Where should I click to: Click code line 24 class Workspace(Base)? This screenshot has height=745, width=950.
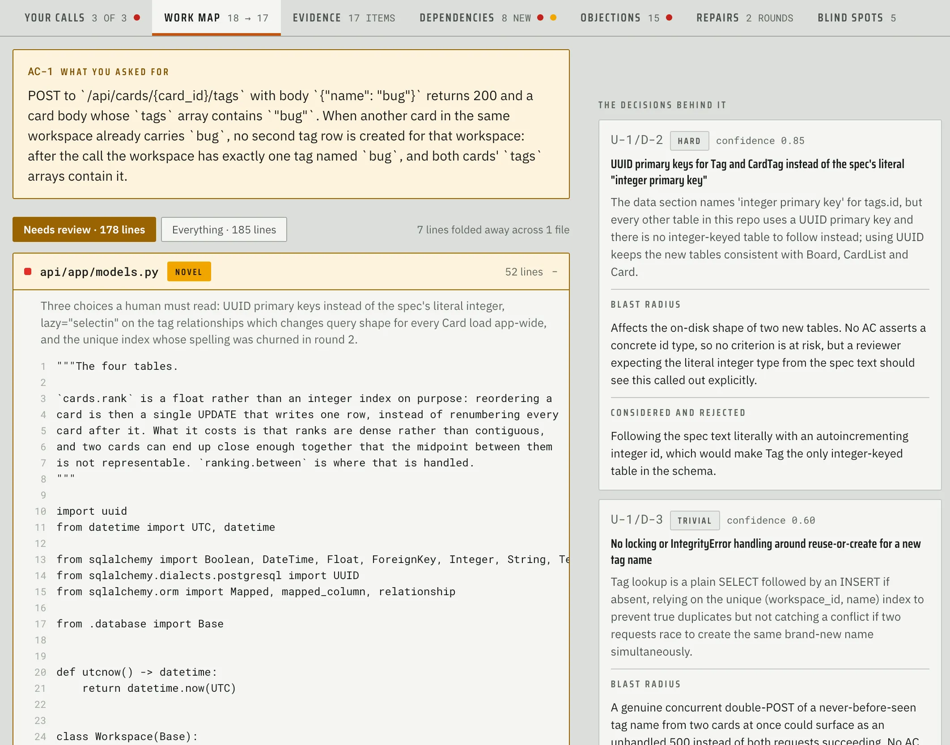click(127, 737)
